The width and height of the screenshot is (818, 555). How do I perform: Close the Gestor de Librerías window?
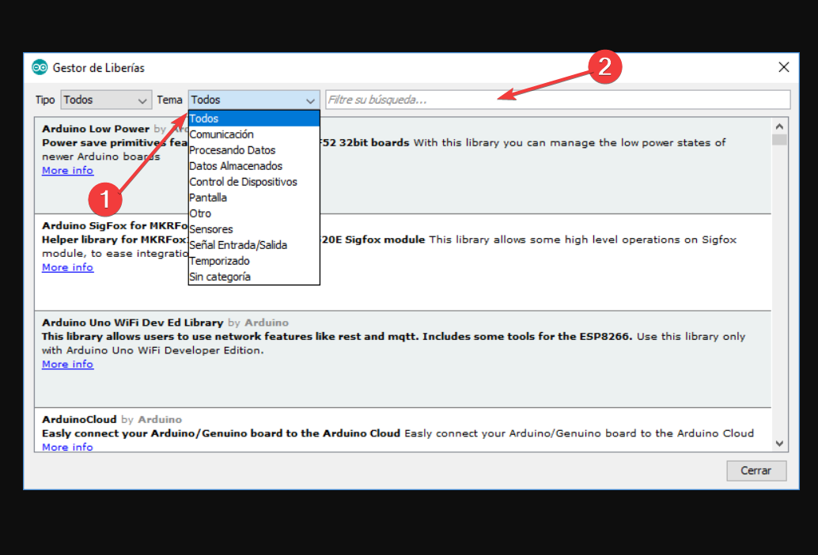coord(783,67)
